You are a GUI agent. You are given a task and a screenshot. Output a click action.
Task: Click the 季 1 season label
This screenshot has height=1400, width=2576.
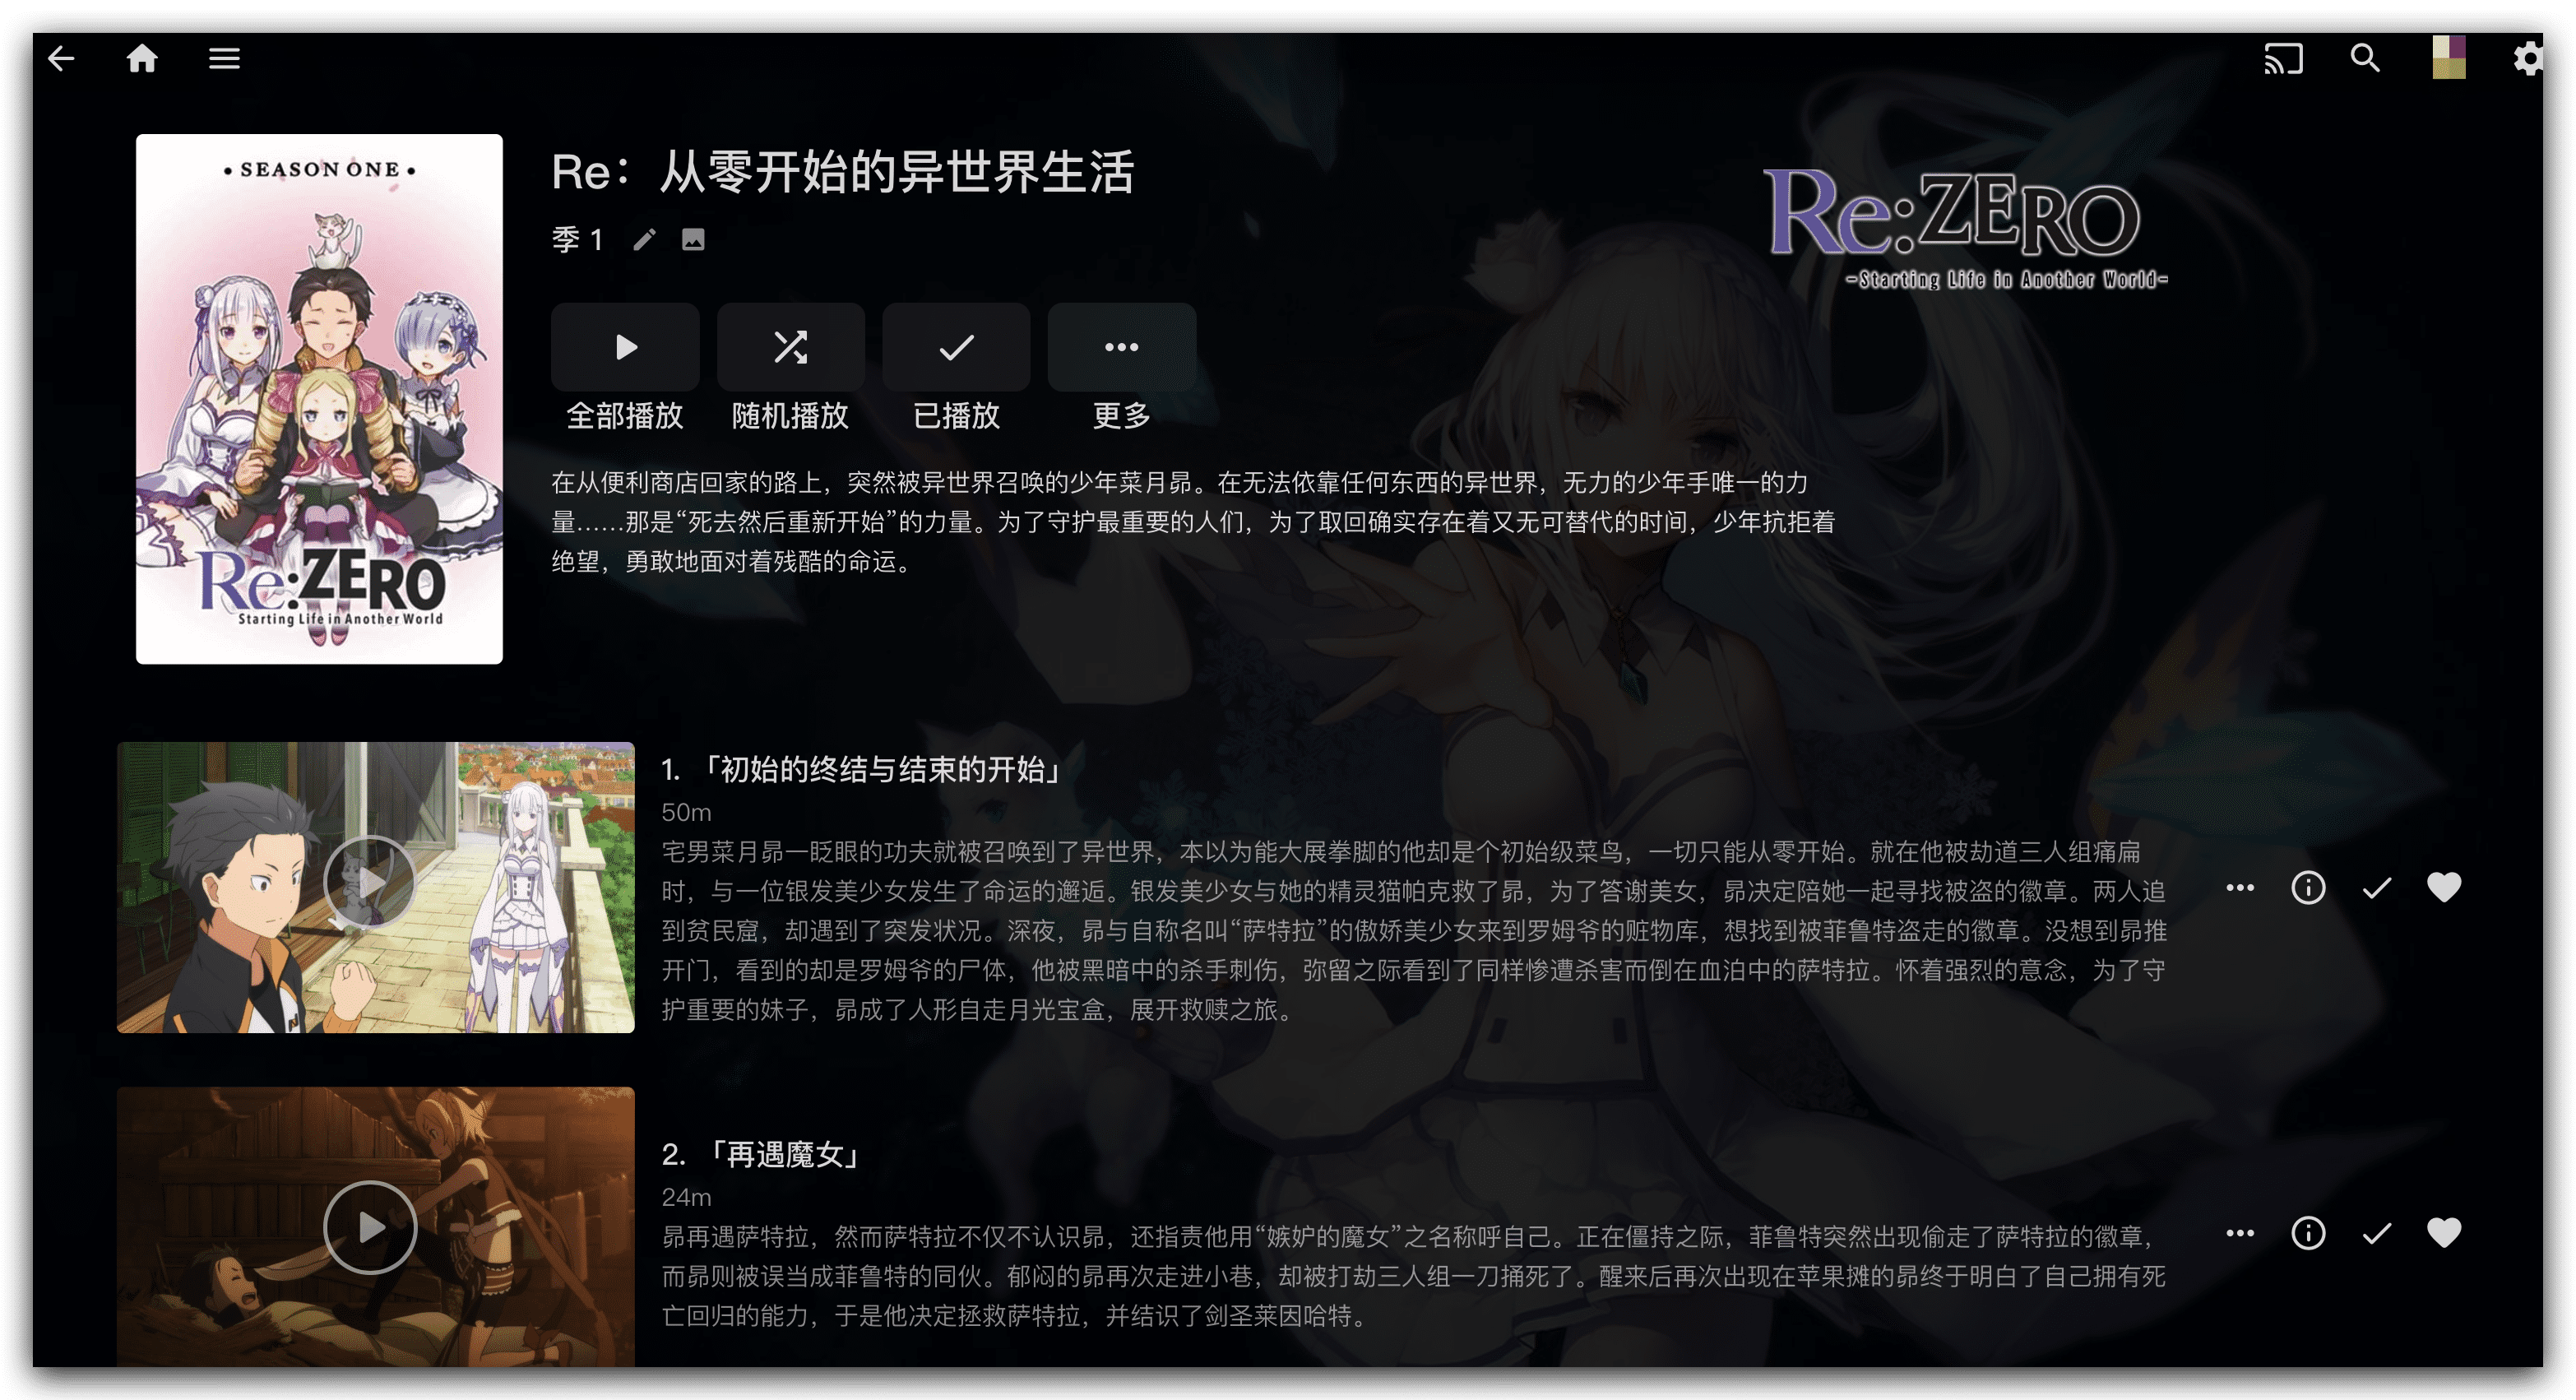tap(577, 240)
